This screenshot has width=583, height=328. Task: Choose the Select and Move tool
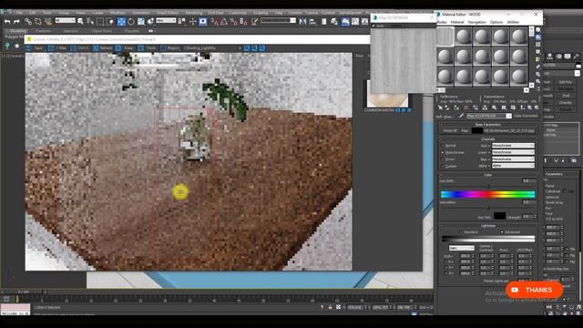tap(121, 22)
